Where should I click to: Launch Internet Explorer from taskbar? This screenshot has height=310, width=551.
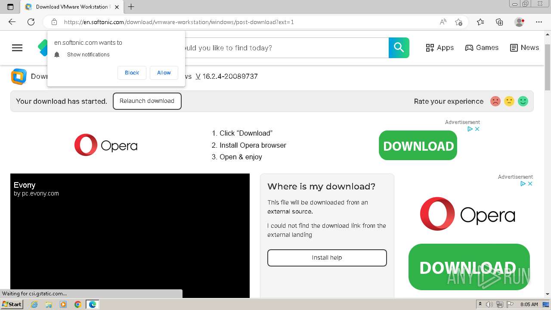click(x=34, y=304)
